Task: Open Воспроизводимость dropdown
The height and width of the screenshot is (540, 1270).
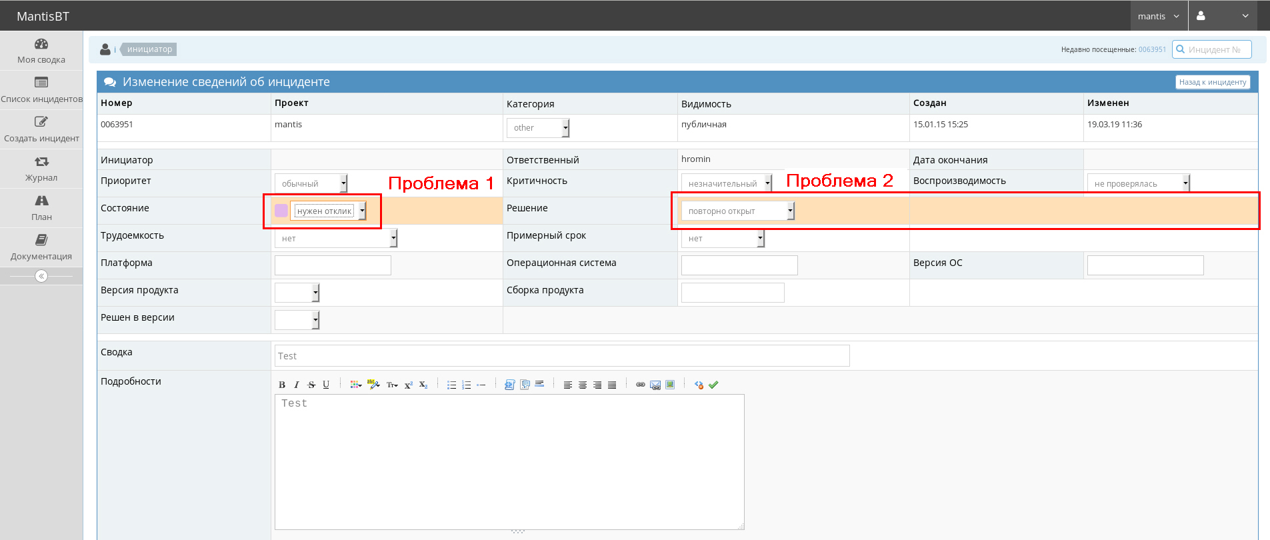Action: tap(1138, 183)
